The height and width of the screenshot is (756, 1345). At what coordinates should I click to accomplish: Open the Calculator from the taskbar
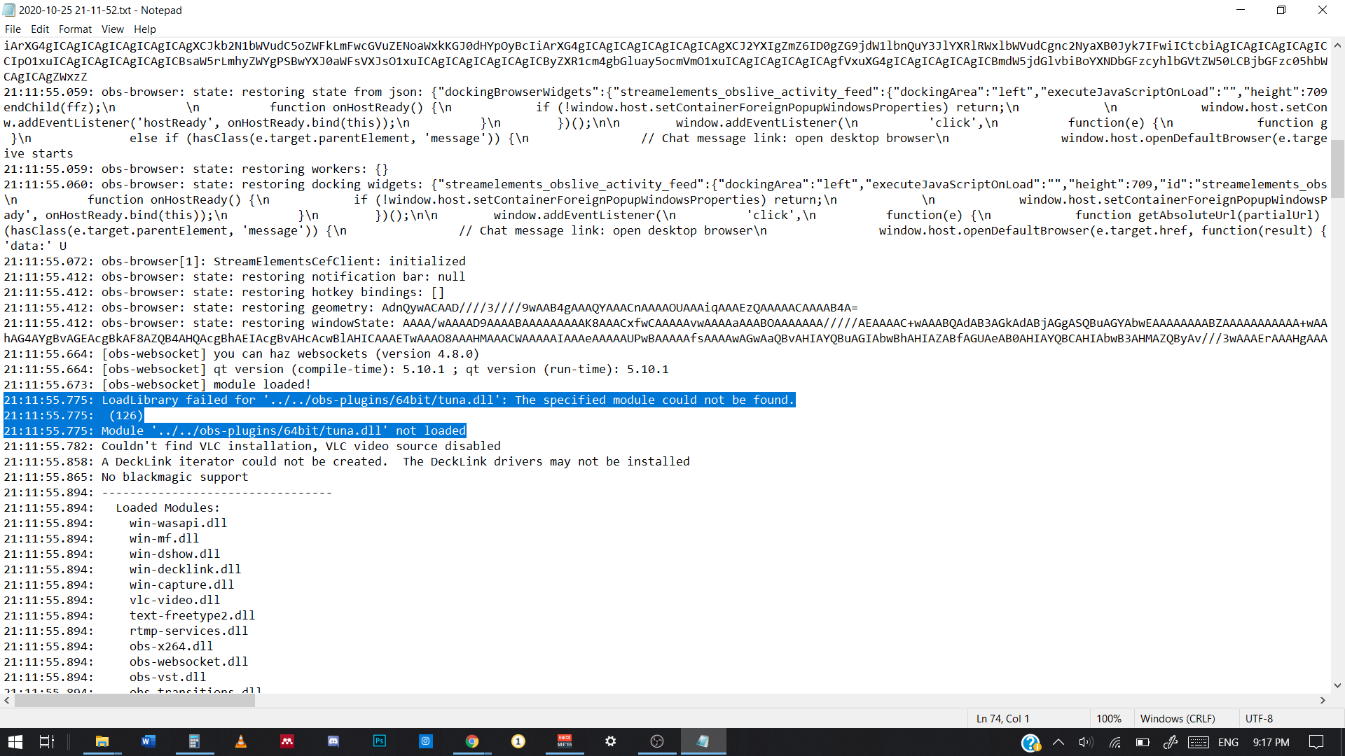194,741
